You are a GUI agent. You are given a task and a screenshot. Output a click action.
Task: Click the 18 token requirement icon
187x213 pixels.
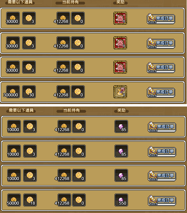pos(30,200)
